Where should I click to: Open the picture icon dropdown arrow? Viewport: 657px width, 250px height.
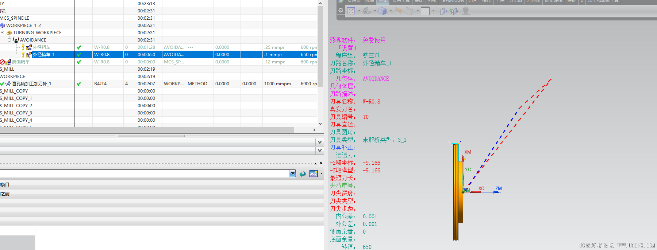pyautogui.click(x=321, y=173)
